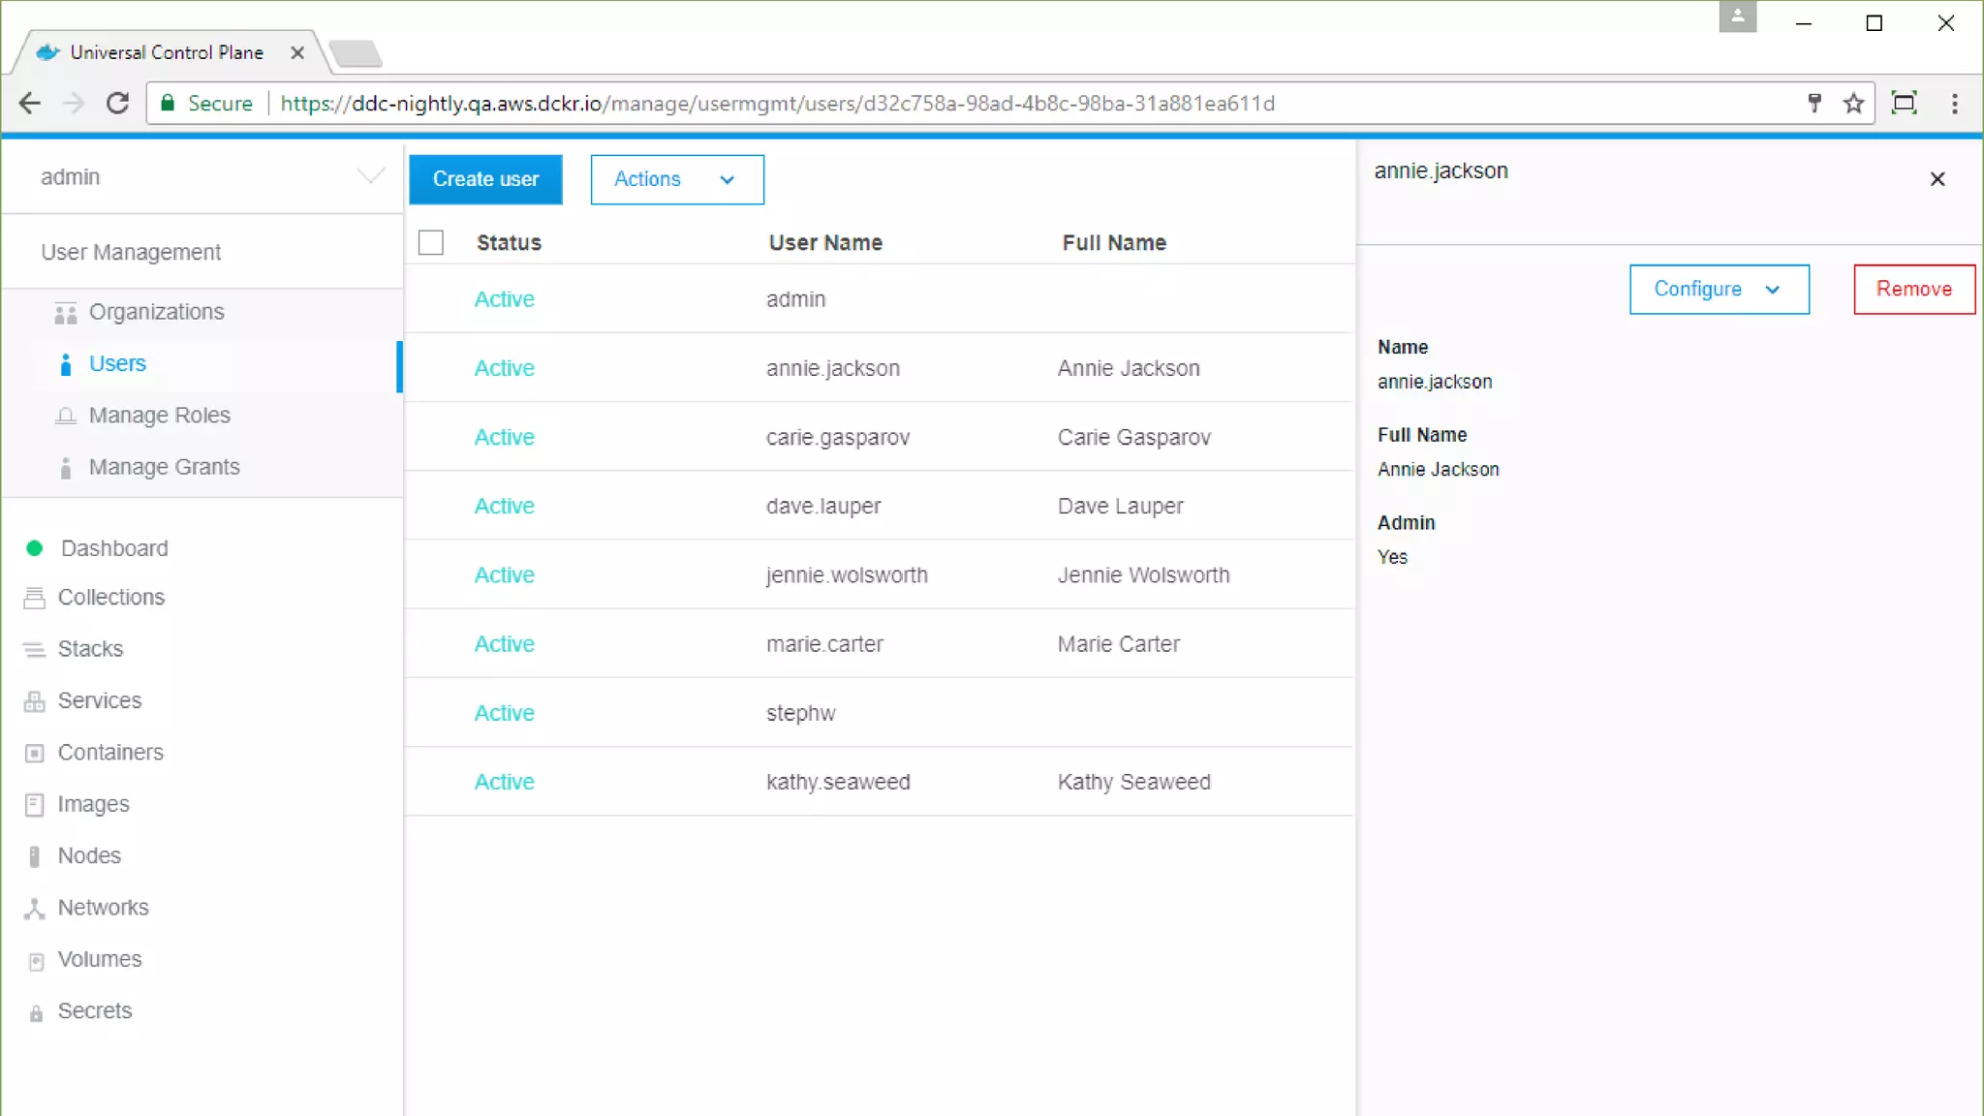This screenshot has width=1984, height=1116.
Task: Expand the admin account dropdown
Action: (370, 176)
